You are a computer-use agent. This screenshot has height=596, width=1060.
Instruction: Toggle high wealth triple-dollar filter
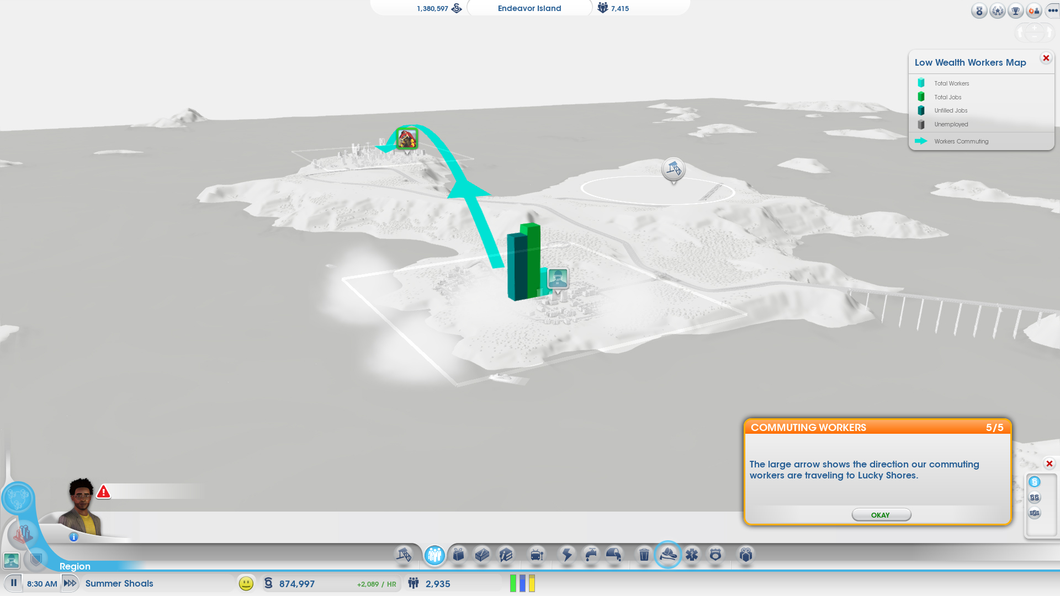pos(1035,513)
